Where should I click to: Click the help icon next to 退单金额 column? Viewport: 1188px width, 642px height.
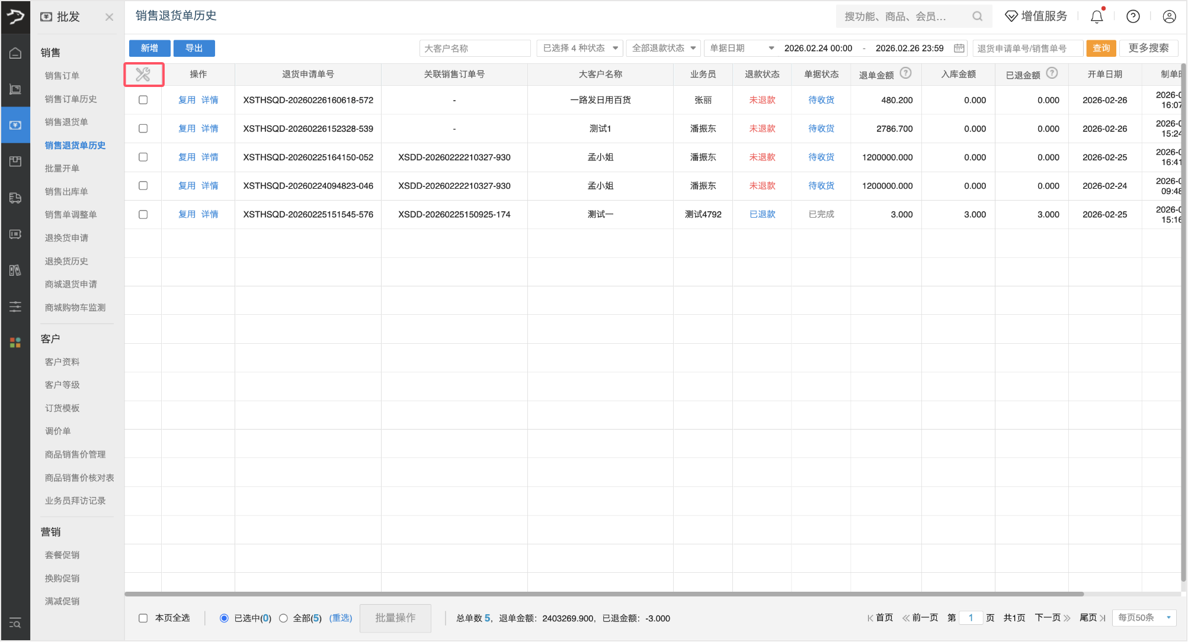[906, 73]
